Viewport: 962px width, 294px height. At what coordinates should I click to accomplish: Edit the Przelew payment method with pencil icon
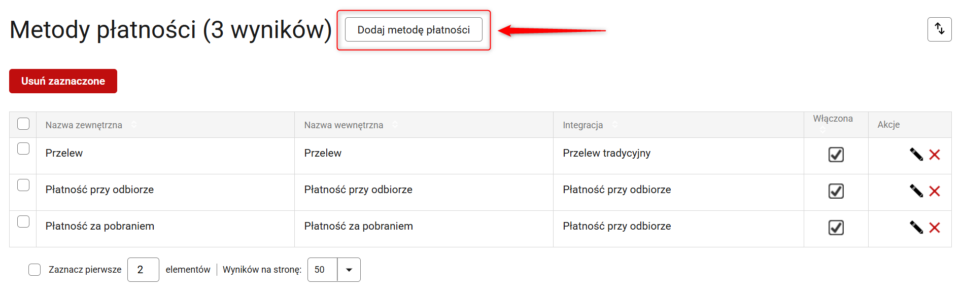click(x=916, y=154)
